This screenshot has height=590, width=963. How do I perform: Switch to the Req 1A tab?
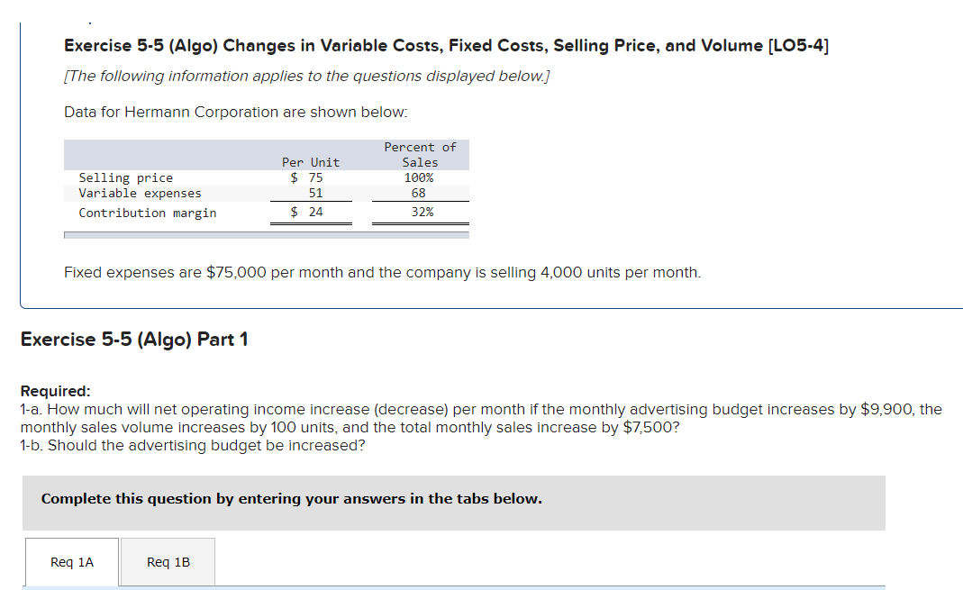(x=72, y=561)
